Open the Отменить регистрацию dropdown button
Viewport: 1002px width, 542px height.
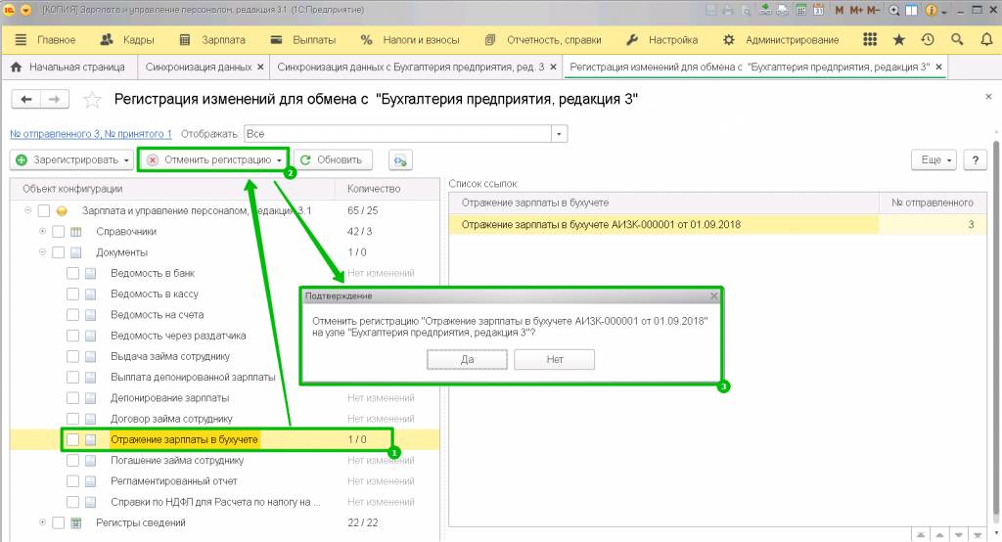click(x=213, y=159)
